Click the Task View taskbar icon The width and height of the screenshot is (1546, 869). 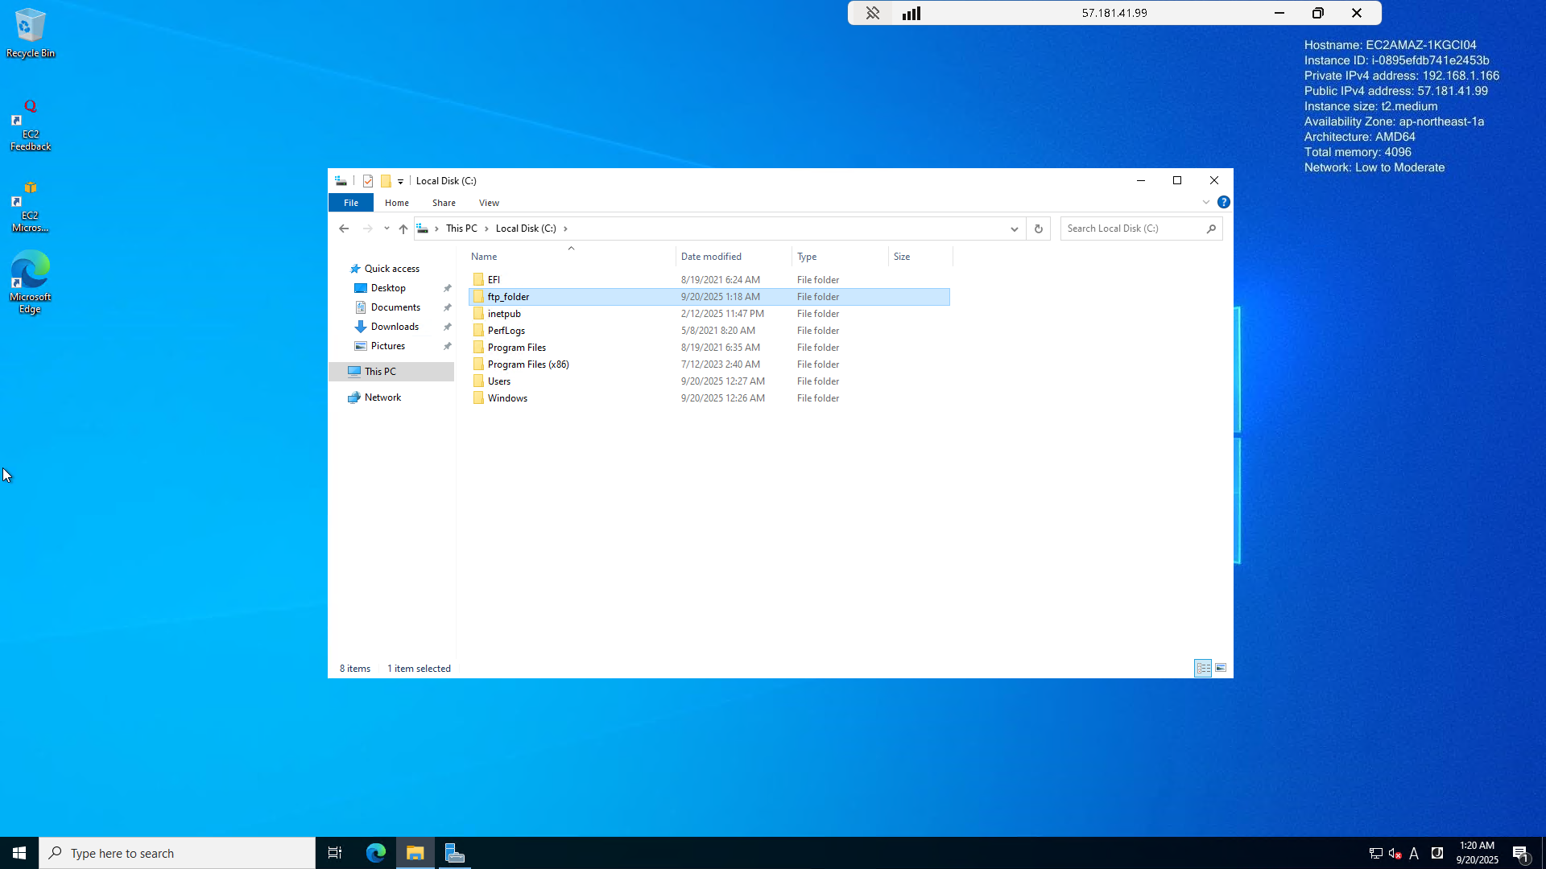pyautogui.click(x=335, y=853)
